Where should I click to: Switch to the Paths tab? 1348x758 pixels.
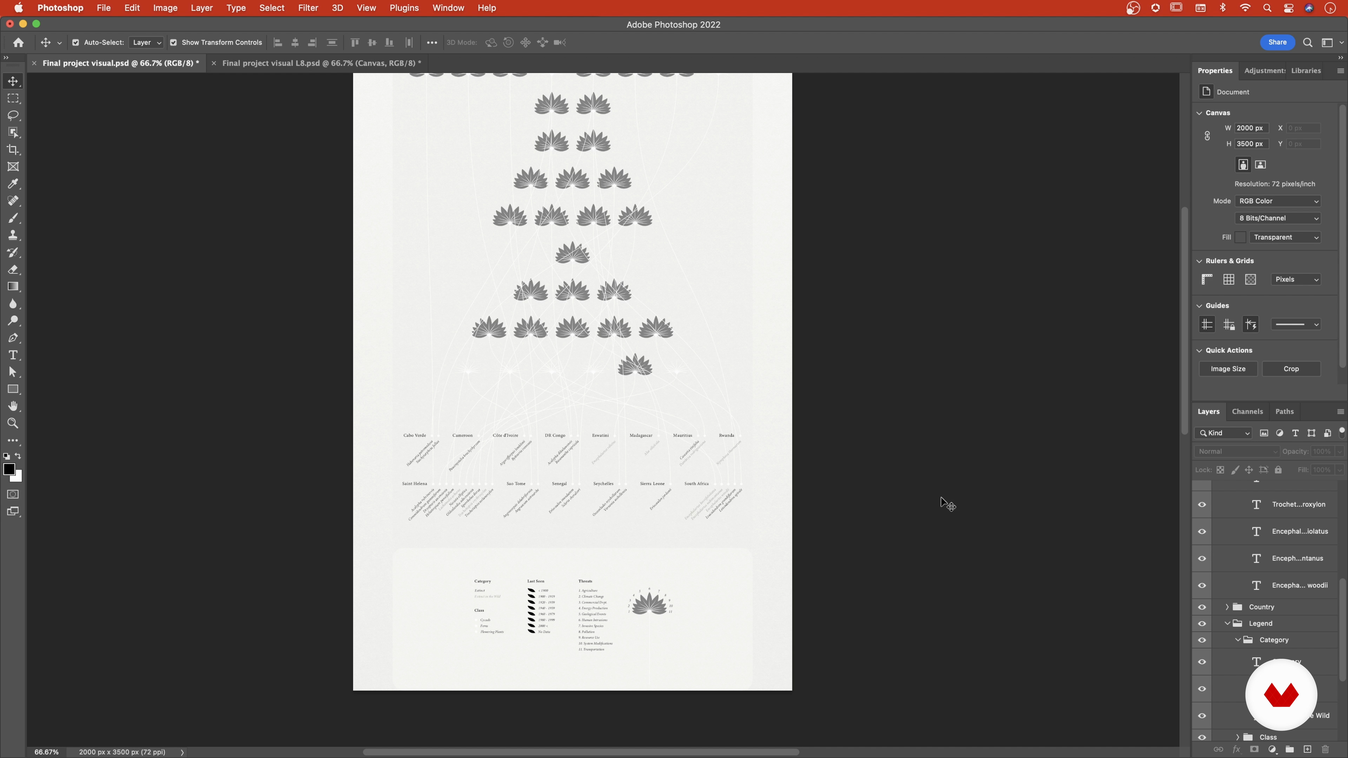coord(1285,412)
